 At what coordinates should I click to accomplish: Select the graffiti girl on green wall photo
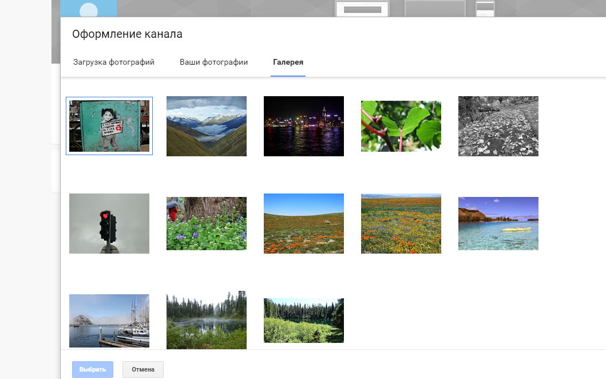click(x=109, y=126)
